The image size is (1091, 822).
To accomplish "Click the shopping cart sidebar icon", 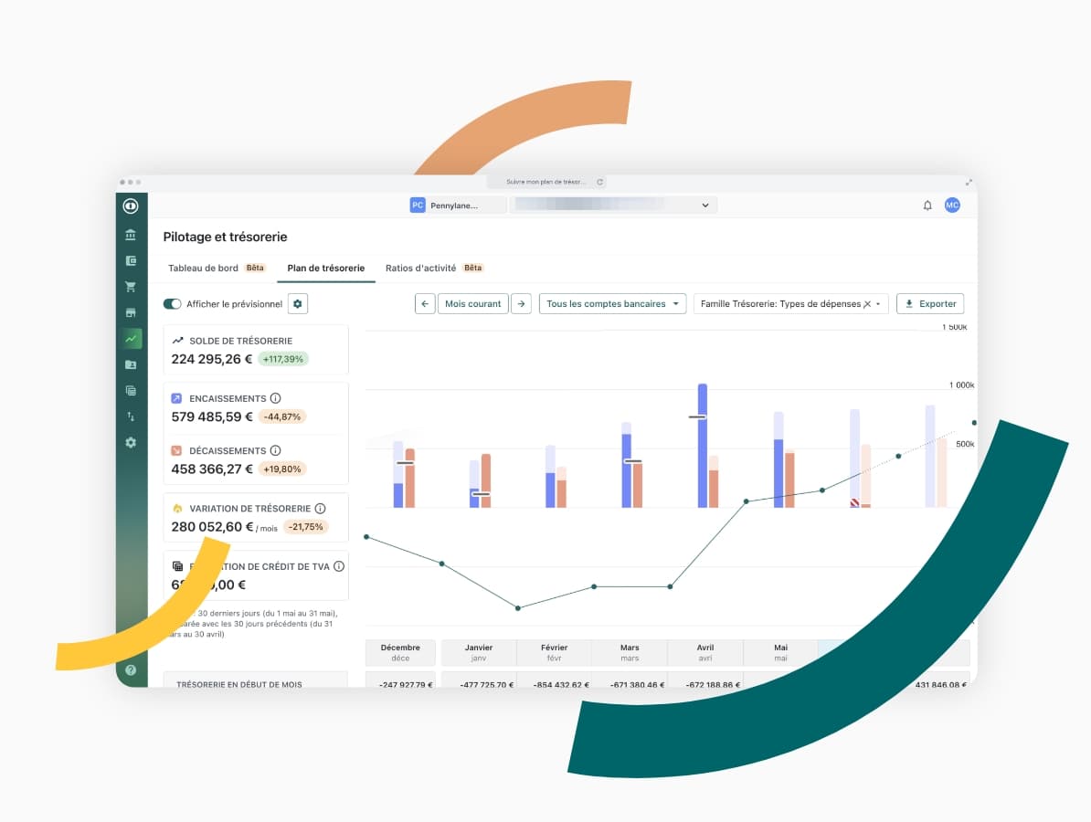I will pos(131,287).
